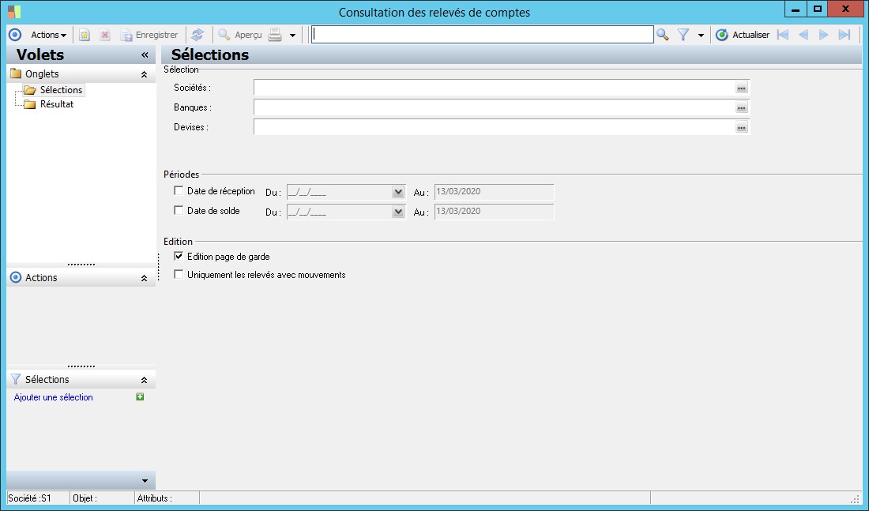869x511 pixels.
Task: Go to previous record arrow
Action: click(803, 35)
